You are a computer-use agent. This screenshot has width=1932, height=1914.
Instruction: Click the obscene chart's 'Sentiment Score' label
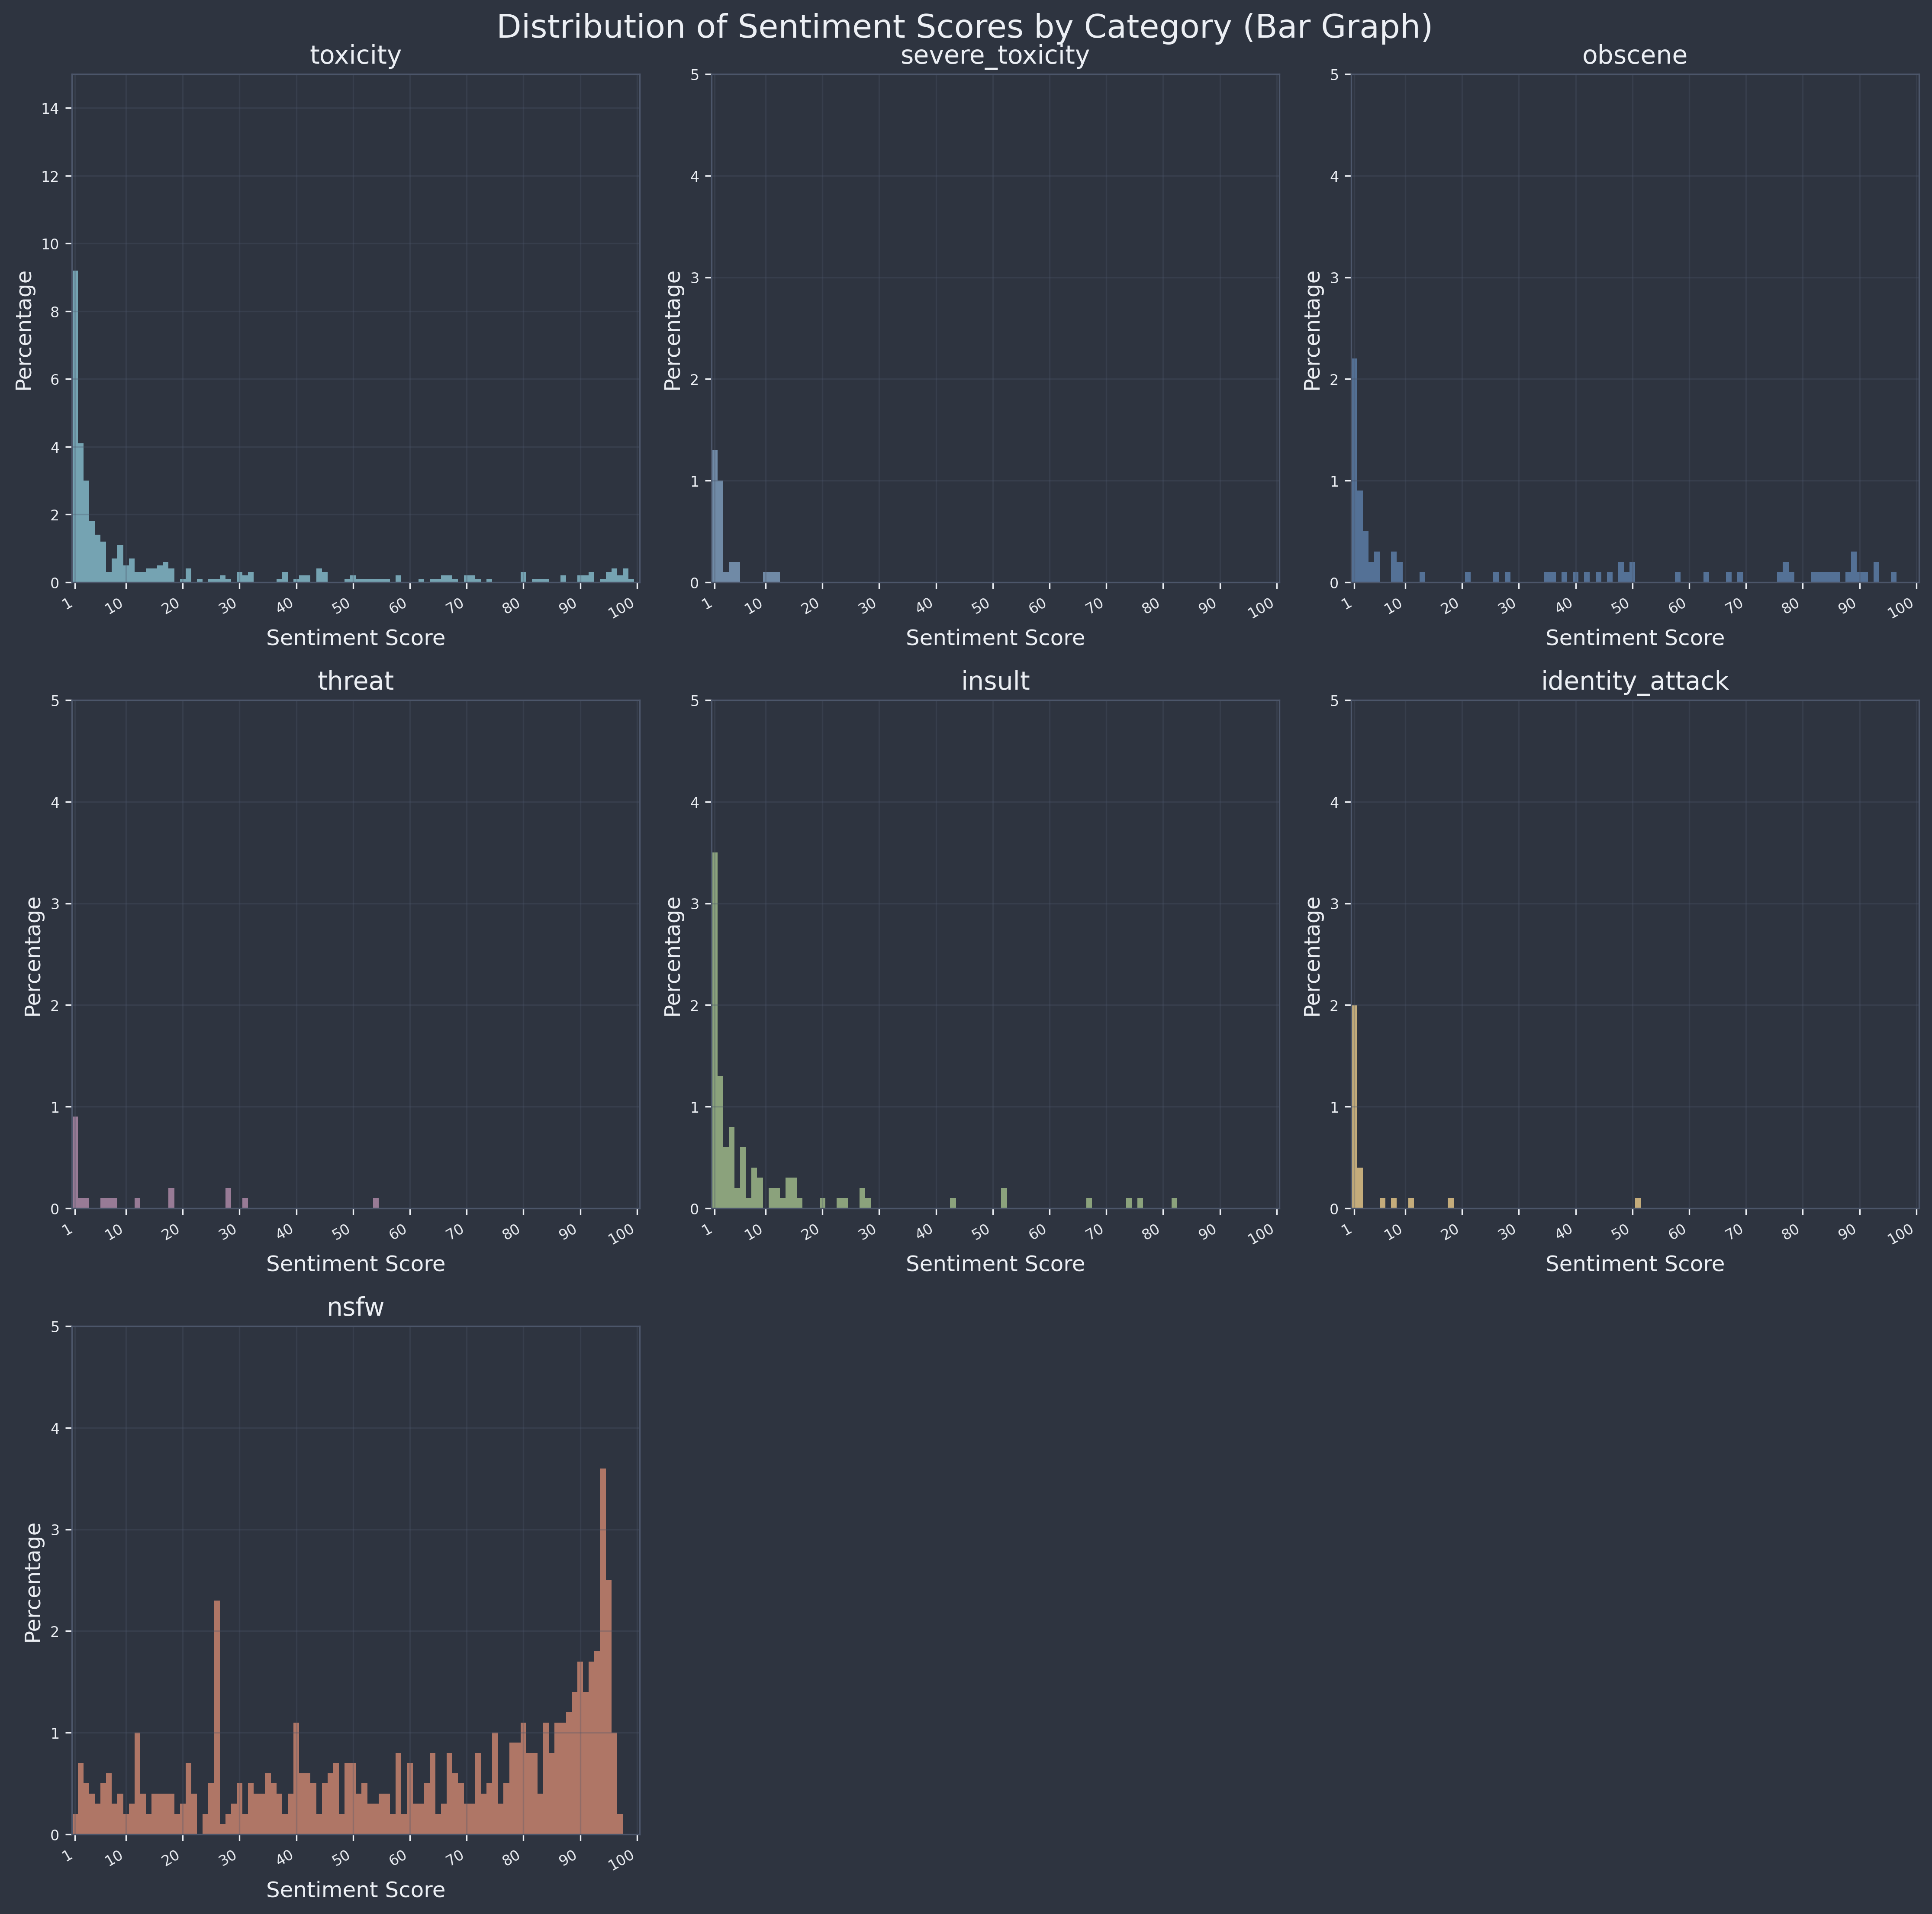pos(1635,637)
